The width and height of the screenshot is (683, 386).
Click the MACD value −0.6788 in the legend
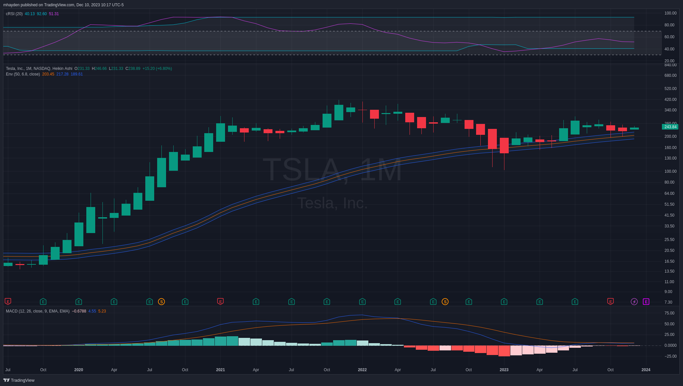coord(79,311)
